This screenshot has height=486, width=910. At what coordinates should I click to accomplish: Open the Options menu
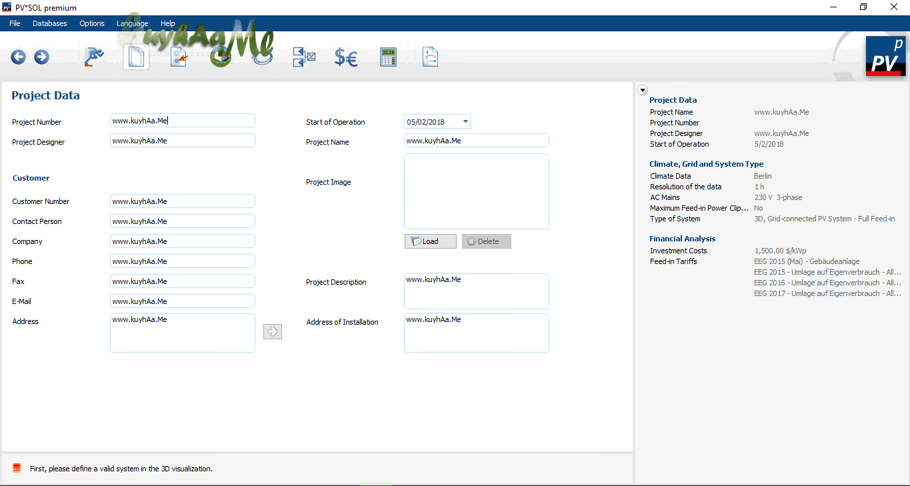coord(92,23)
